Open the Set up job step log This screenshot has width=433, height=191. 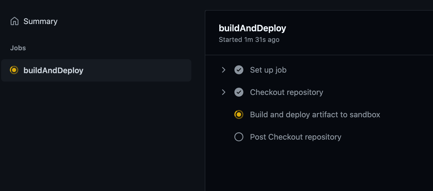[268, 70]
